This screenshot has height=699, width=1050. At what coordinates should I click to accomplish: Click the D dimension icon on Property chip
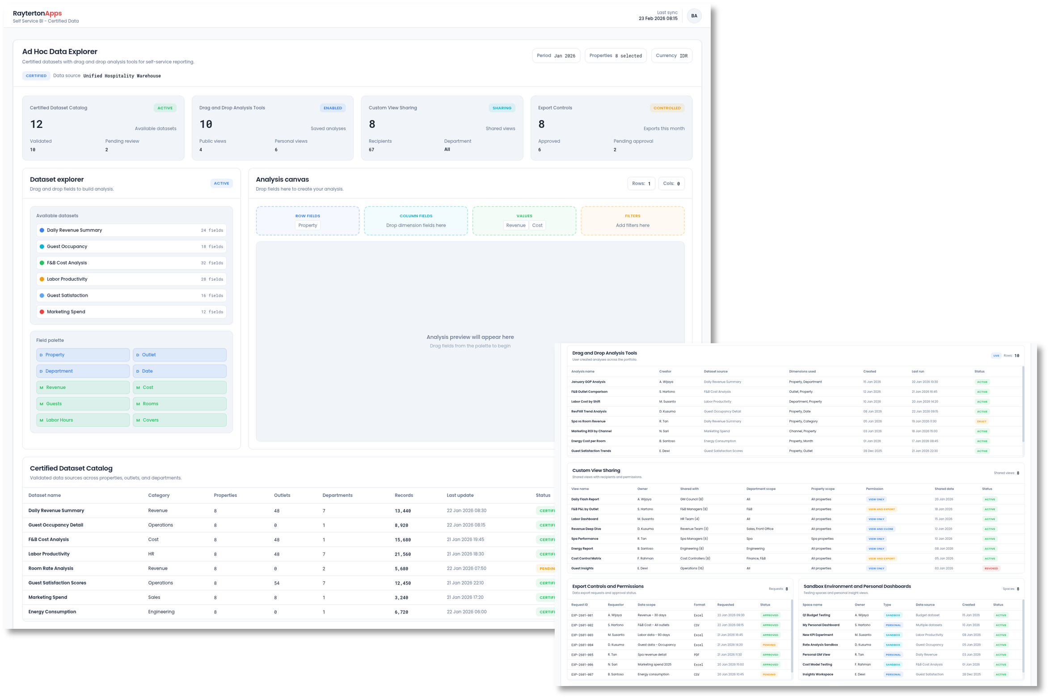tap(41, 354)
